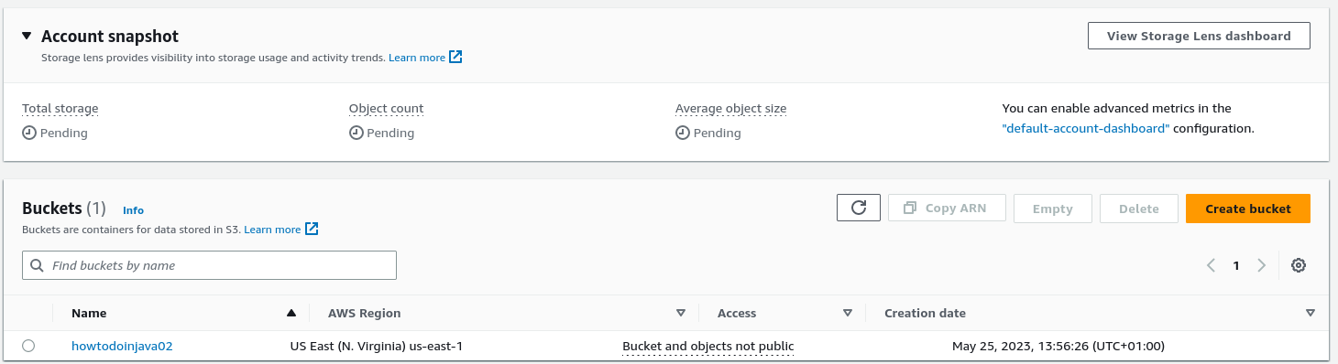The width and height of the screenshot is (1338, 364).
Task: Sort by Access column arrow
Action: pyautogui.click(x=848, y=313)
